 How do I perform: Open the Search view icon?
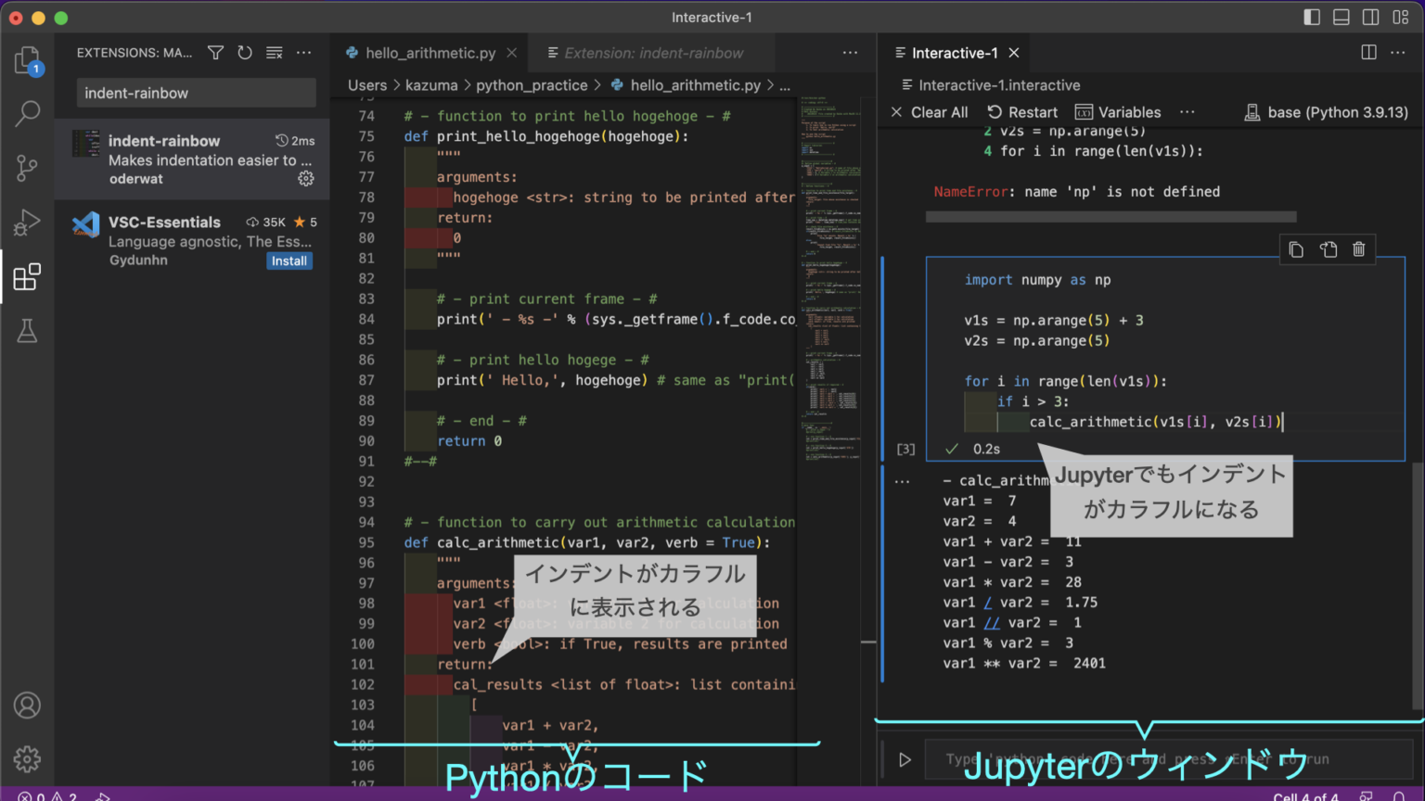pos(27,114)
